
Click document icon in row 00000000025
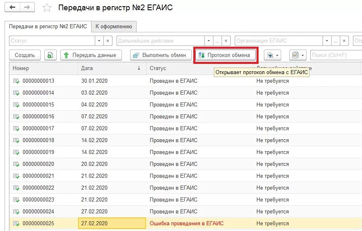(x=16, y=223)
